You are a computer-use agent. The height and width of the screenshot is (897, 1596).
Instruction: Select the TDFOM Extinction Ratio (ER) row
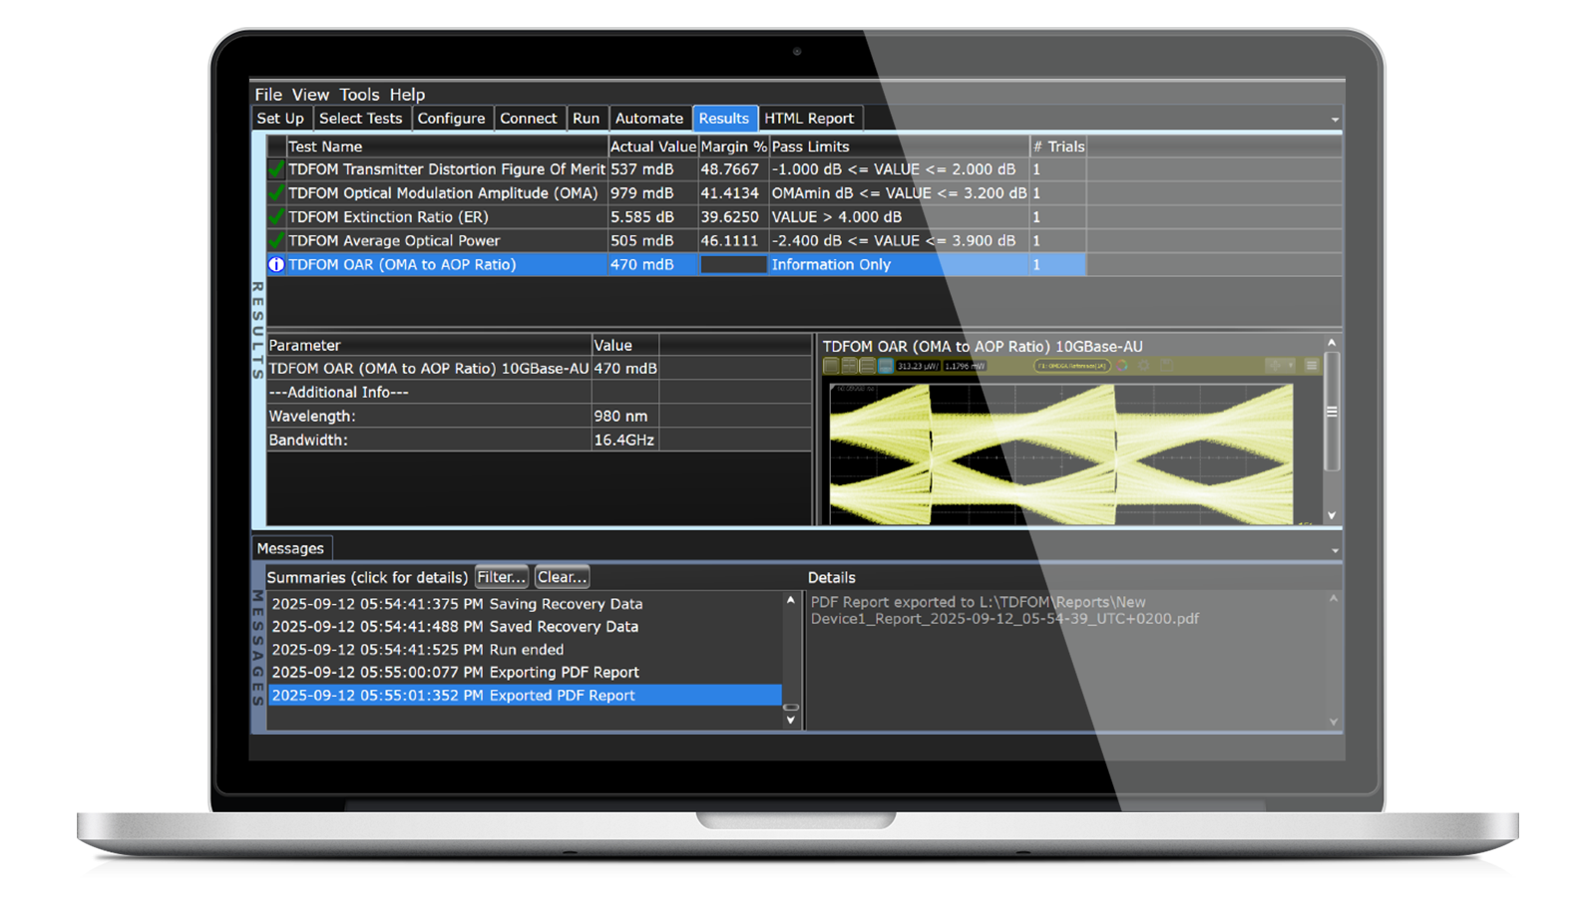[677, 216]
